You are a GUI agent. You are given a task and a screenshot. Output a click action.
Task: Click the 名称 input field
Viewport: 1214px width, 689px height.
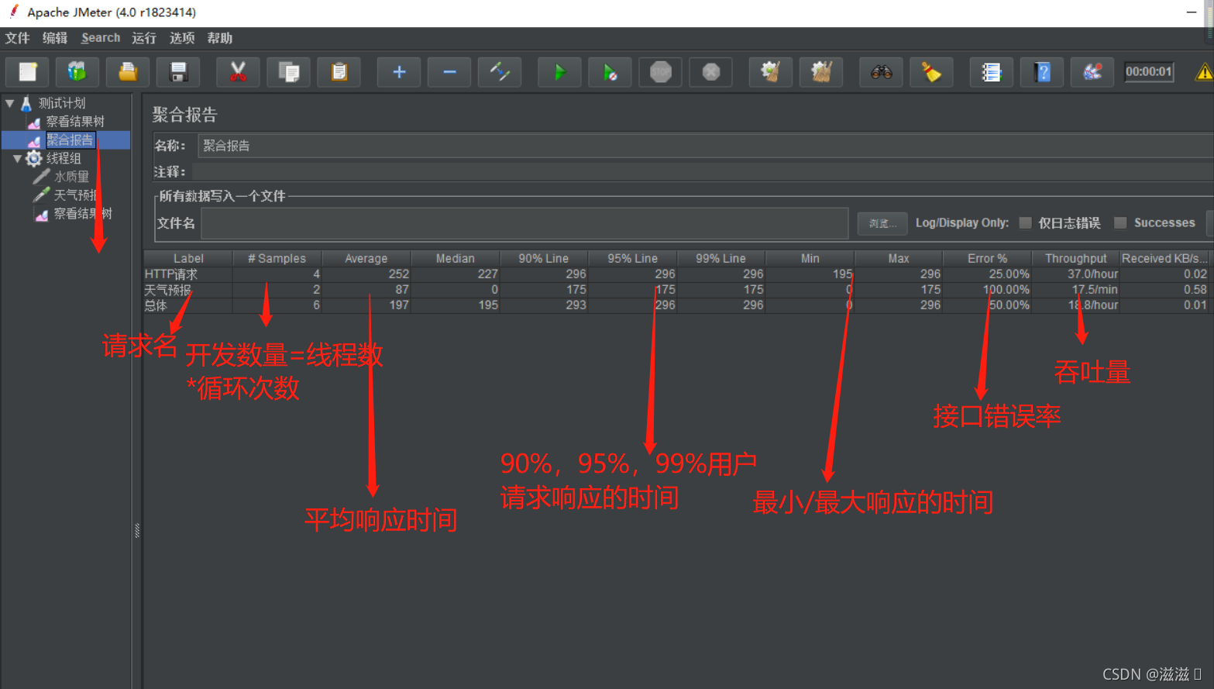(x=705, y=146)
